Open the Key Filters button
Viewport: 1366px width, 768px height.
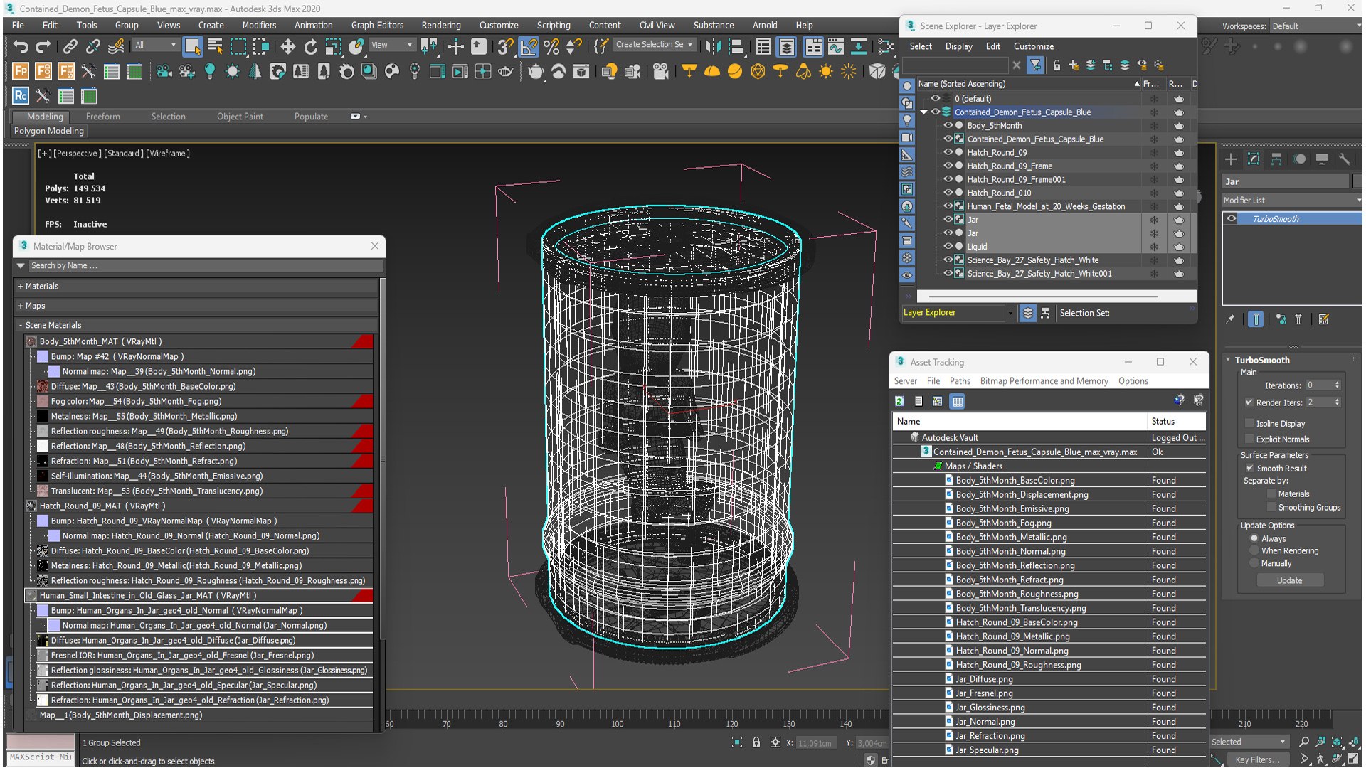[x=1257, y=759]
